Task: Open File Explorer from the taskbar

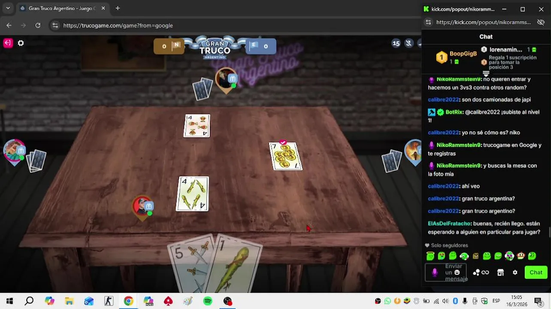Action: point(69,301)
